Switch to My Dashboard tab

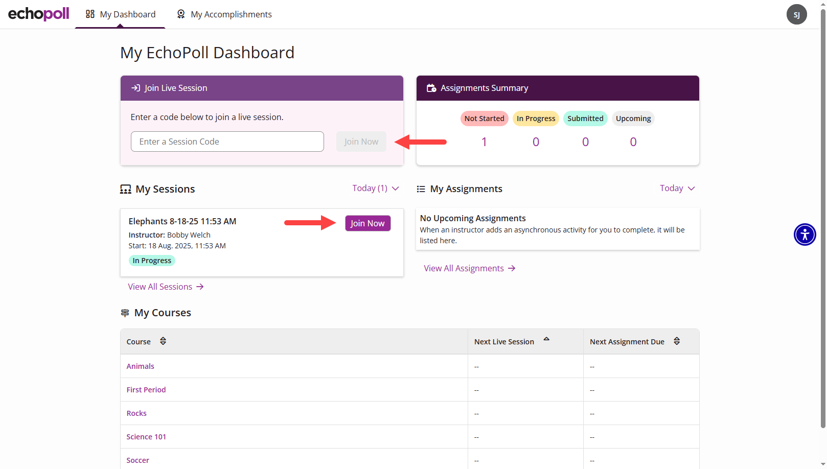(x=121, y=14)
